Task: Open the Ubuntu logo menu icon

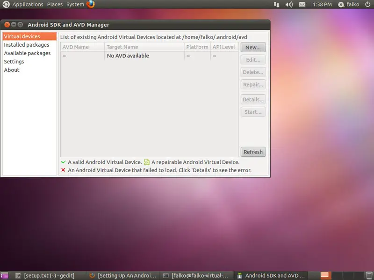Action: 6,4
